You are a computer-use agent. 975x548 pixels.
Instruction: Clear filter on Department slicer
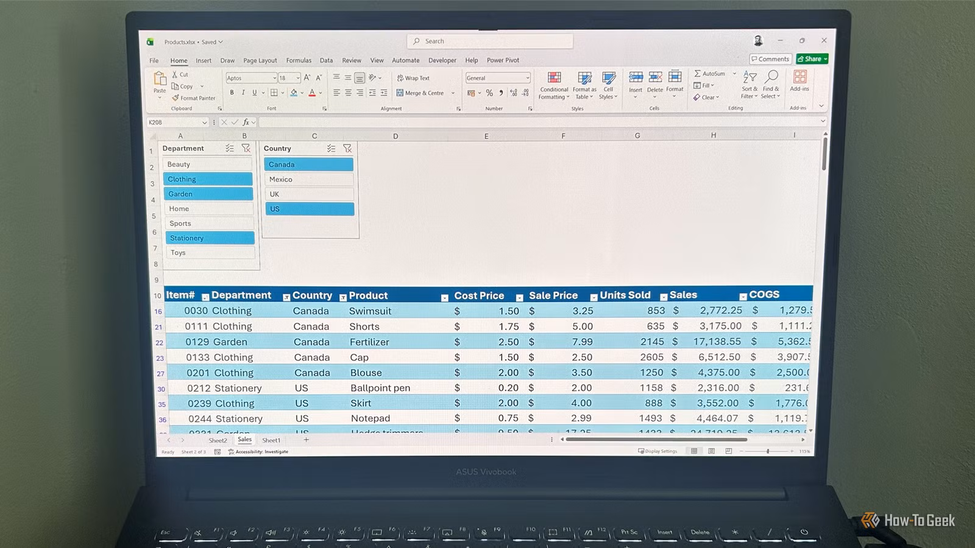246,148
